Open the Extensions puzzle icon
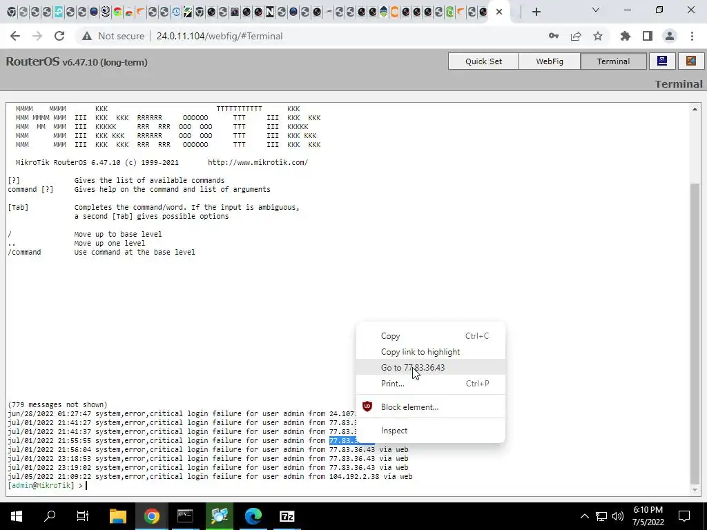This screenshot has height=530, width=707. point(626,36)
